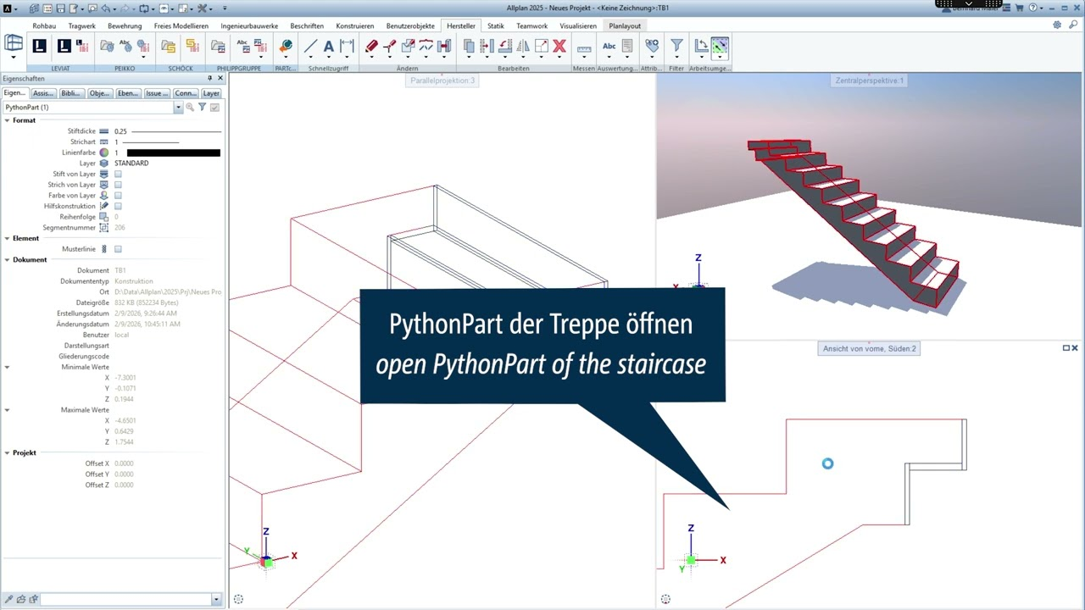Select the line tool in Schnellzugriff
This screenshot has height=610, width=1085.
coord(310,47)
